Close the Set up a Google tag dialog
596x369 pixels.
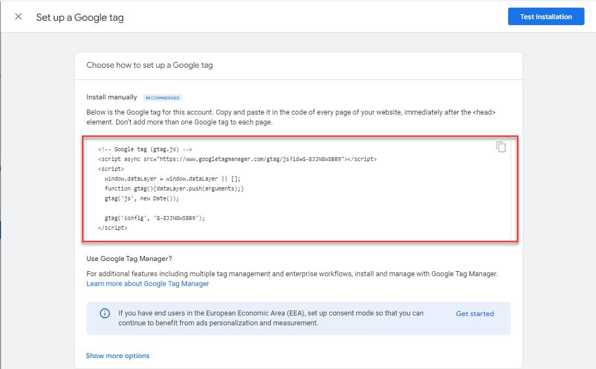pos(19,16)
